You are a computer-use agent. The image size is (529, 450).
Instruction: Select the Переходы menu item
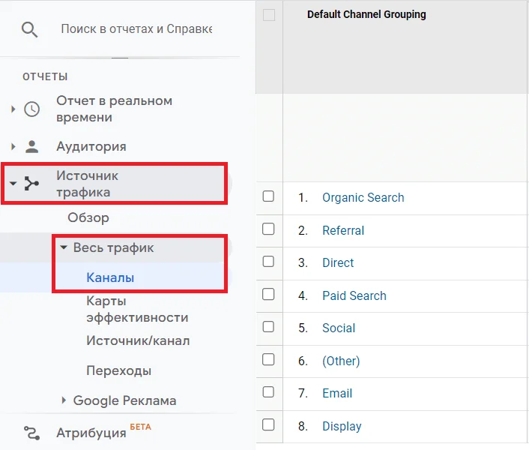118,370
